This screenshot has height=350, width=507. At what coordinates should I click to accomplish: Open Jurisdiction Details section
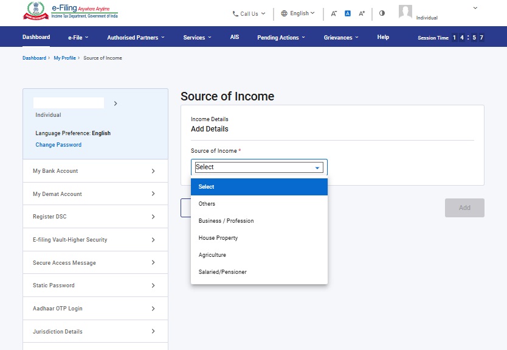(95, 331)
